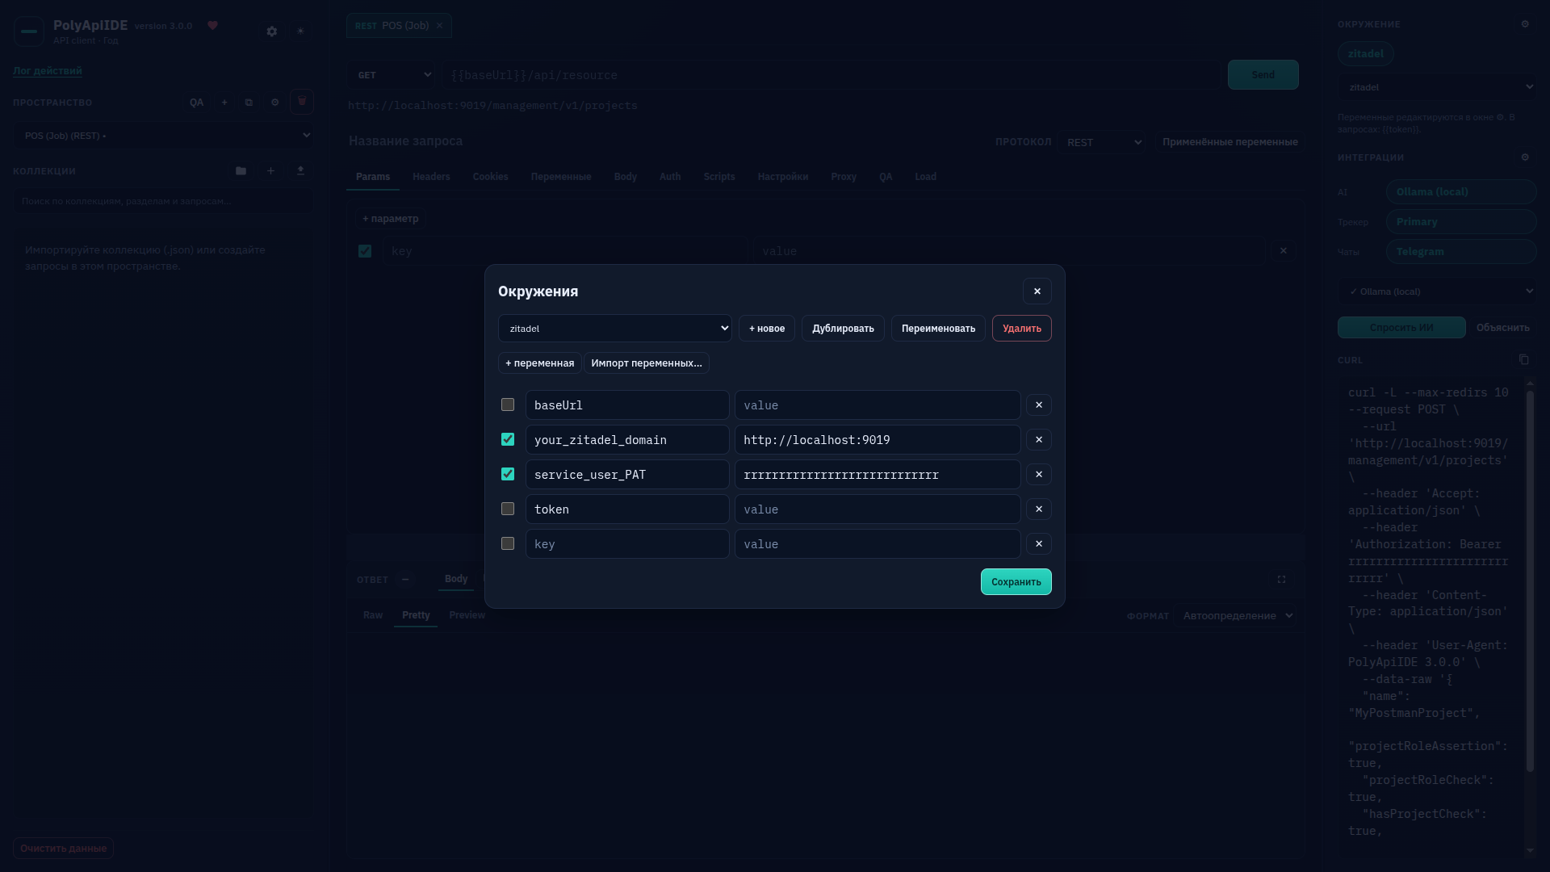Enable the token variable checkbox
1550x872 pixels.
tap(508, 509)
